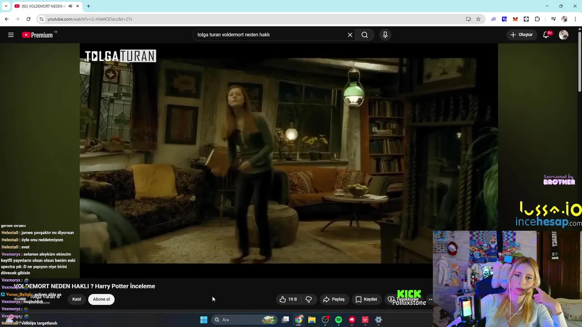The height and width of the screenshot is (327, 582).
Task: Open the YouTube notifications bell
Action: (547, 35)
